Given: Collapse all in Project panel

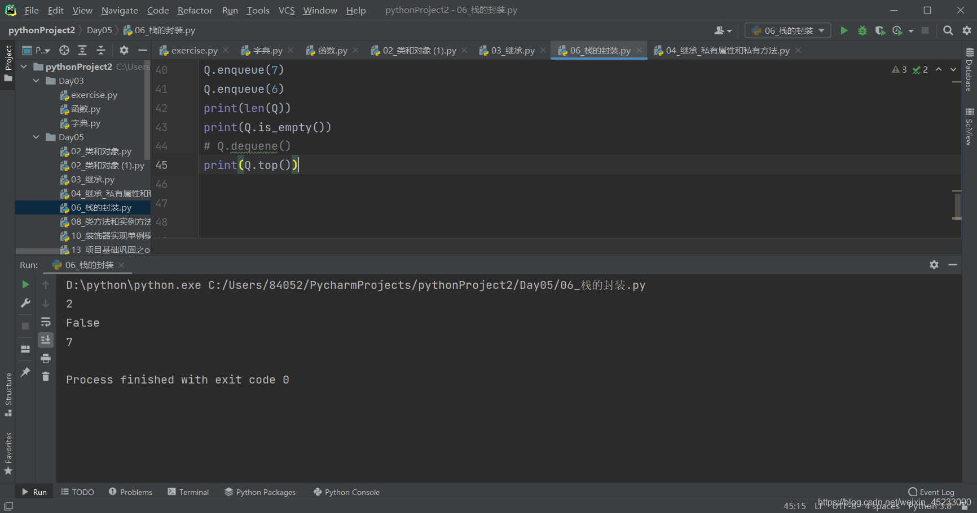Looking at the screenshot, I should pyautogui.click(x=101, y=50).
